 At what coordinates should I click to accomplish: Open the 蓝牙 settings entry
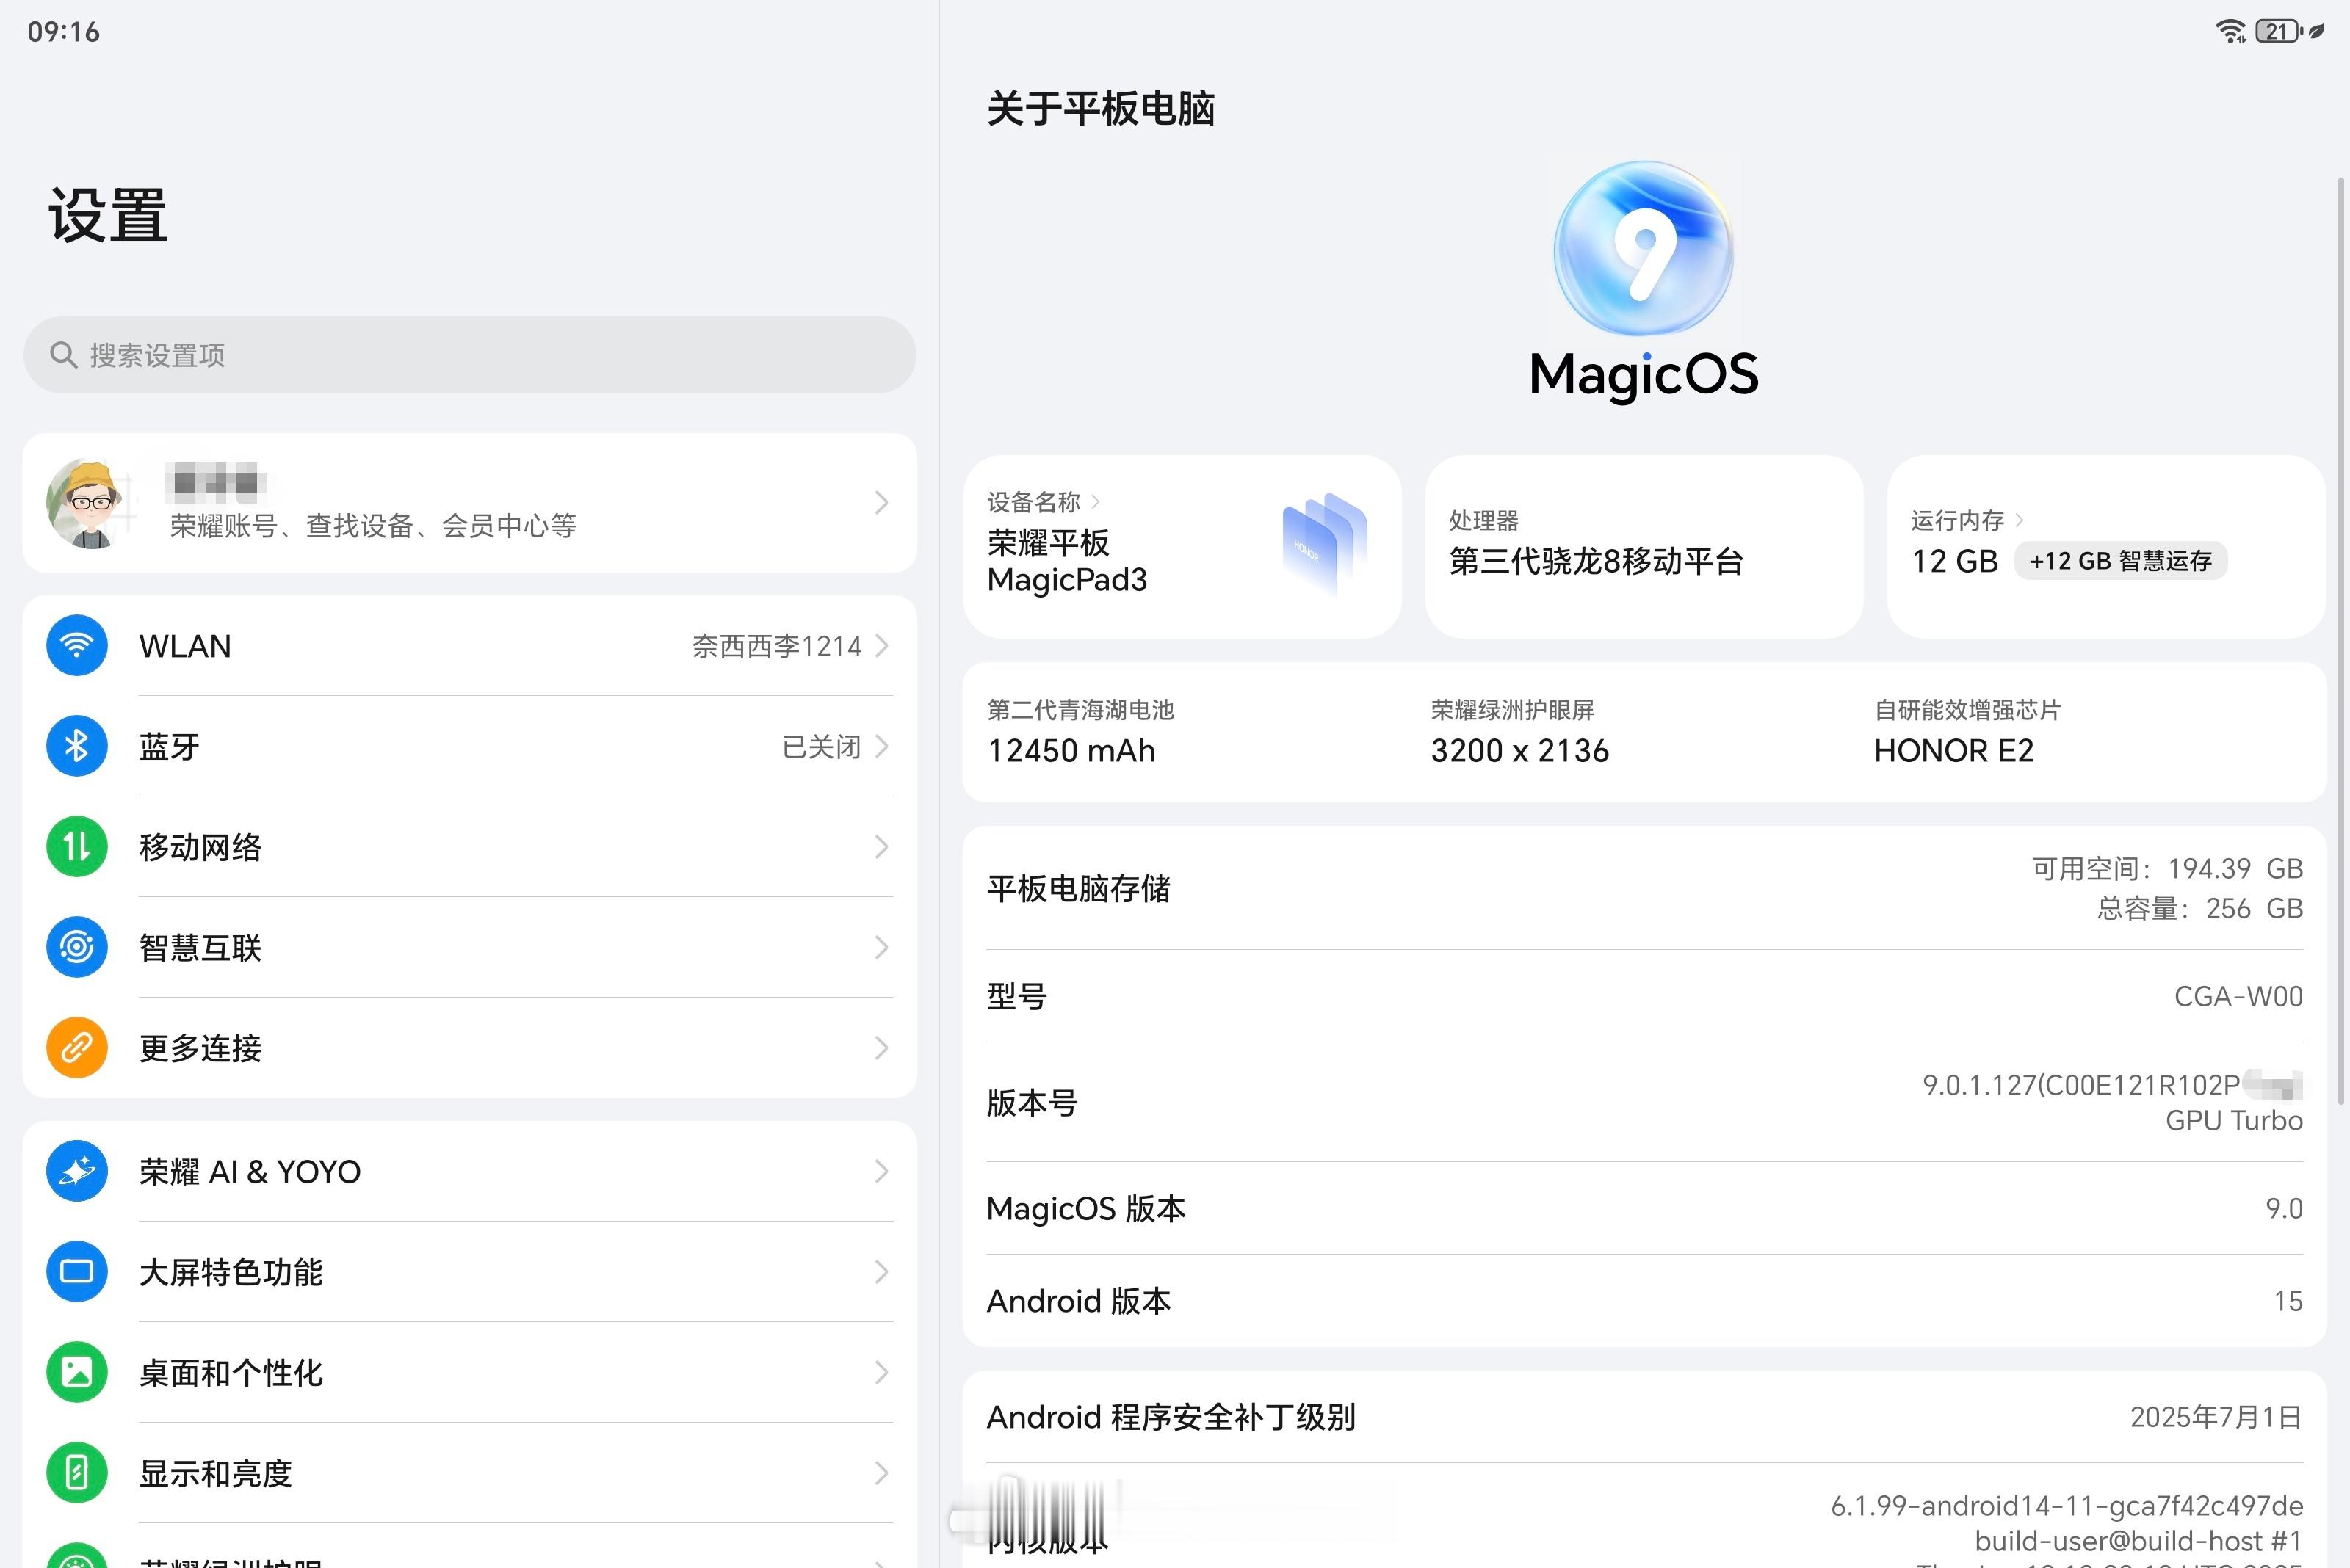click(469, 746)
